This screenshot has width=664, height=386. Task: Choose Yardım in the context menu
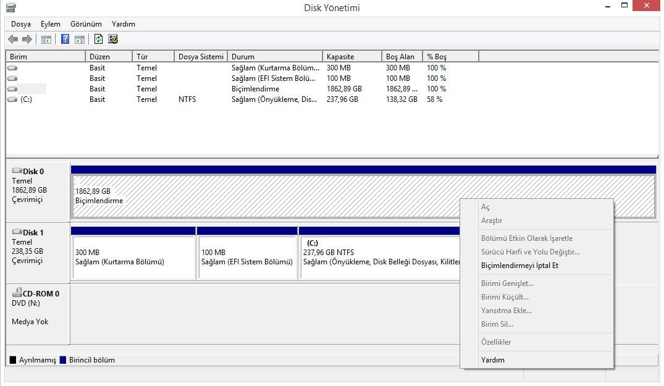[492, 360]
